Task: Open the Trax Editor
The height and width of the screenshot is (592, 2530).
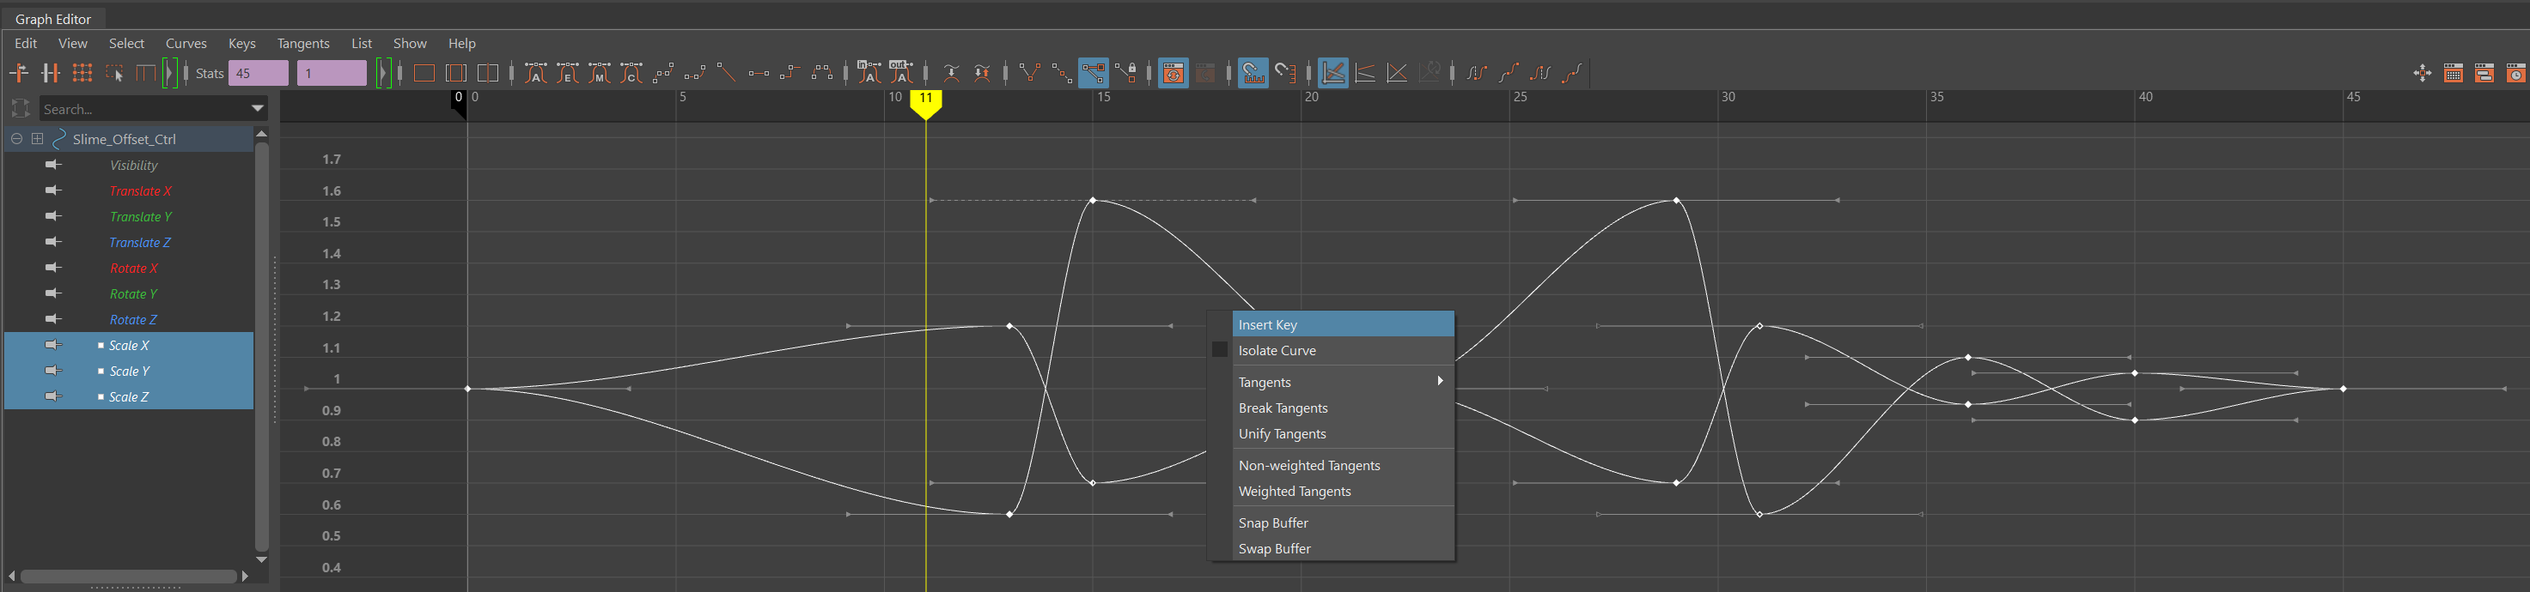Action: pyautogui.click(x=2484, y=73)
